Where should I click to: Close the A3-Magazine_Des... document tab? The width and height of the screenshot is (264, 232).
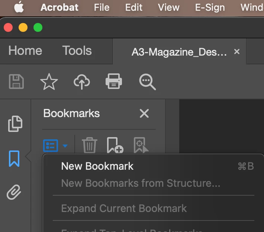coord(237,52)
